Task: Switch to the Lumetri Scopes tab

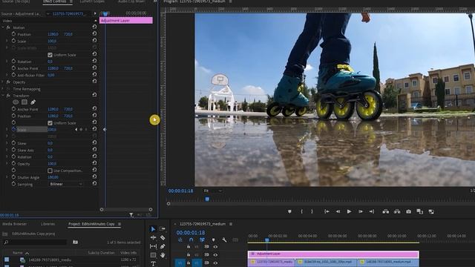Action: [92, 1]
